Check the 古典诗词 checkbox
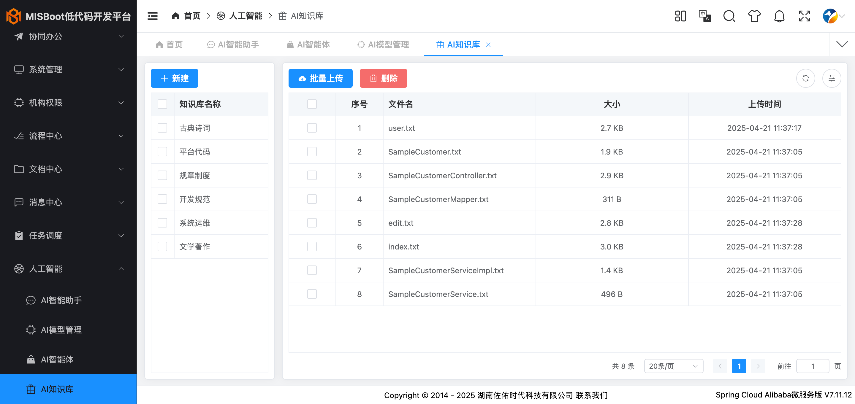 162,128
